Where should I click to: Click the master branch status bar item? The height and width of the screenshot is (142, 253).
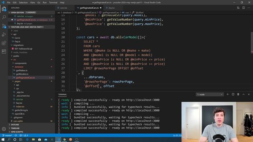(8, 135)
